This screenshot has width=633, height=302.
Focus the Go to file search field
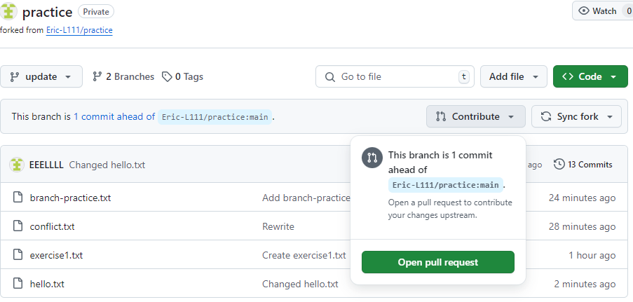(395, 76)
